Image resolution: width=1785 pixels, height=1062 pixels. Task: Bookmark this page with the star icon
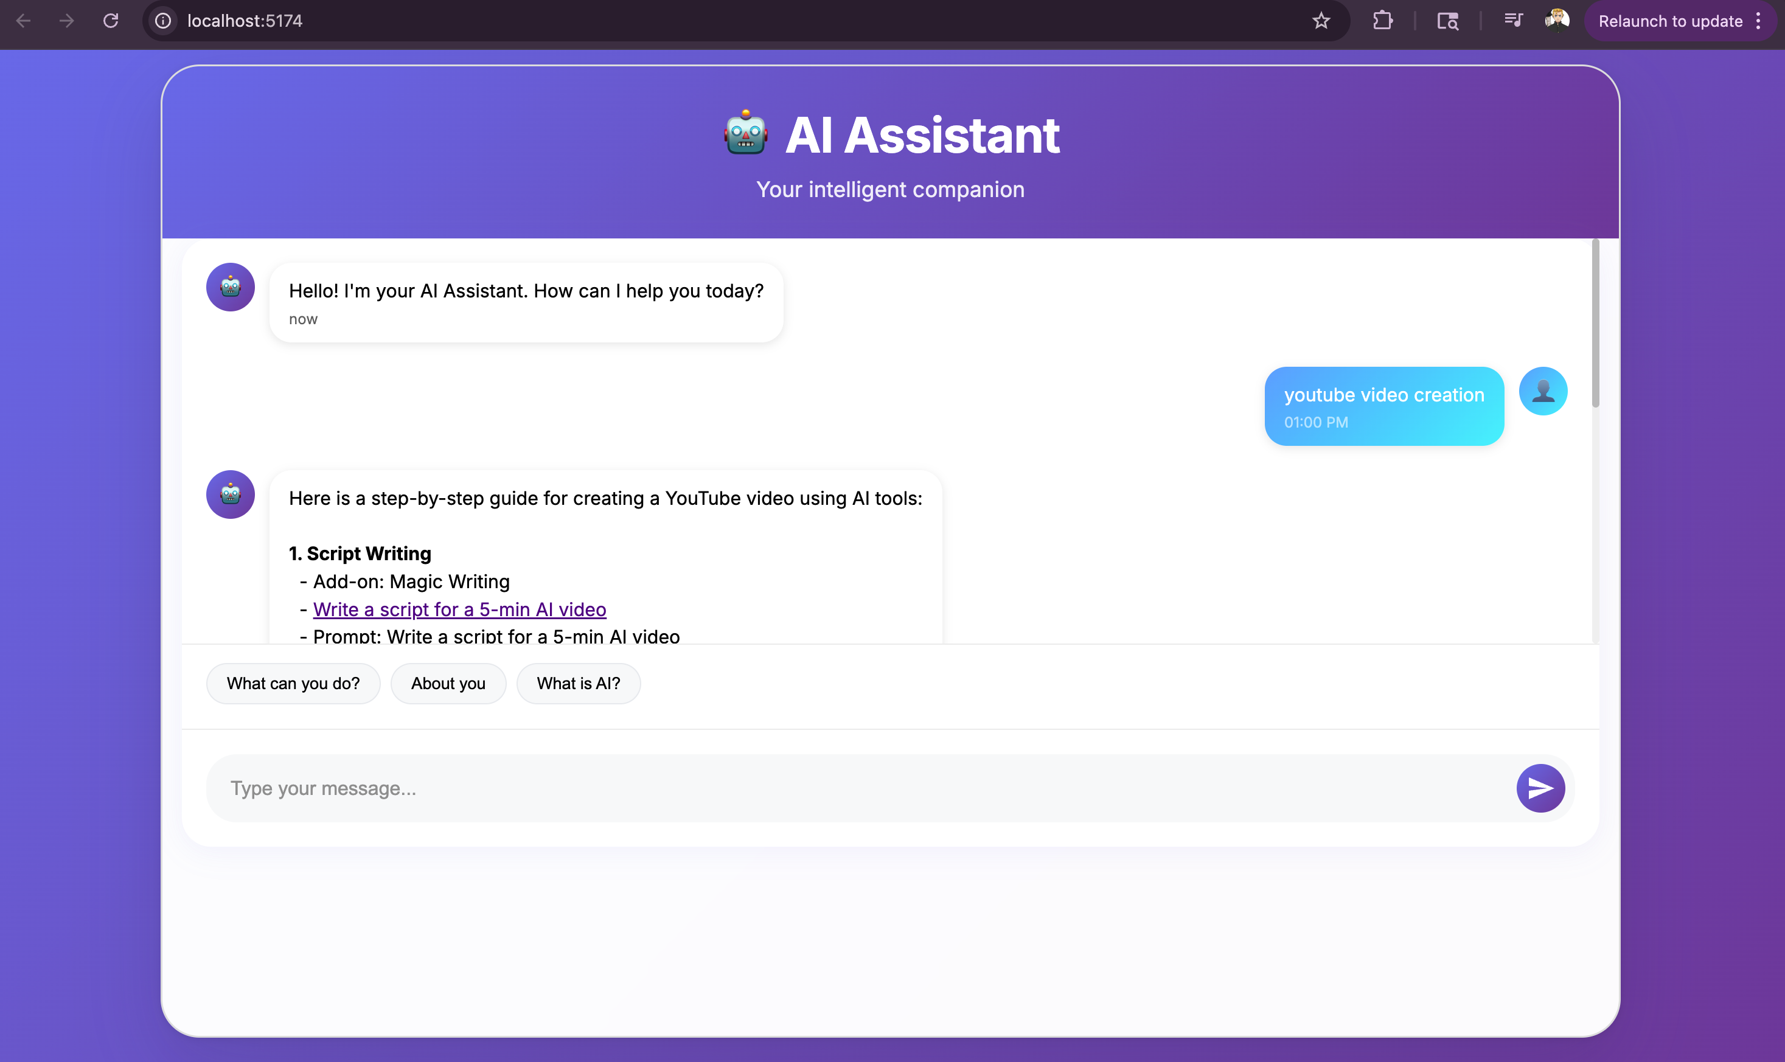point(1321,21)
